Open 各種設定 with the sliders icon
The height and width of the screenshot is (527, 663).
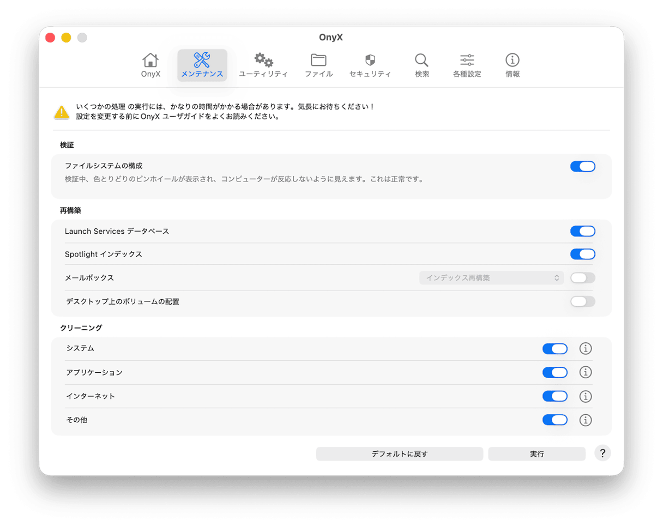coord(467,61)
